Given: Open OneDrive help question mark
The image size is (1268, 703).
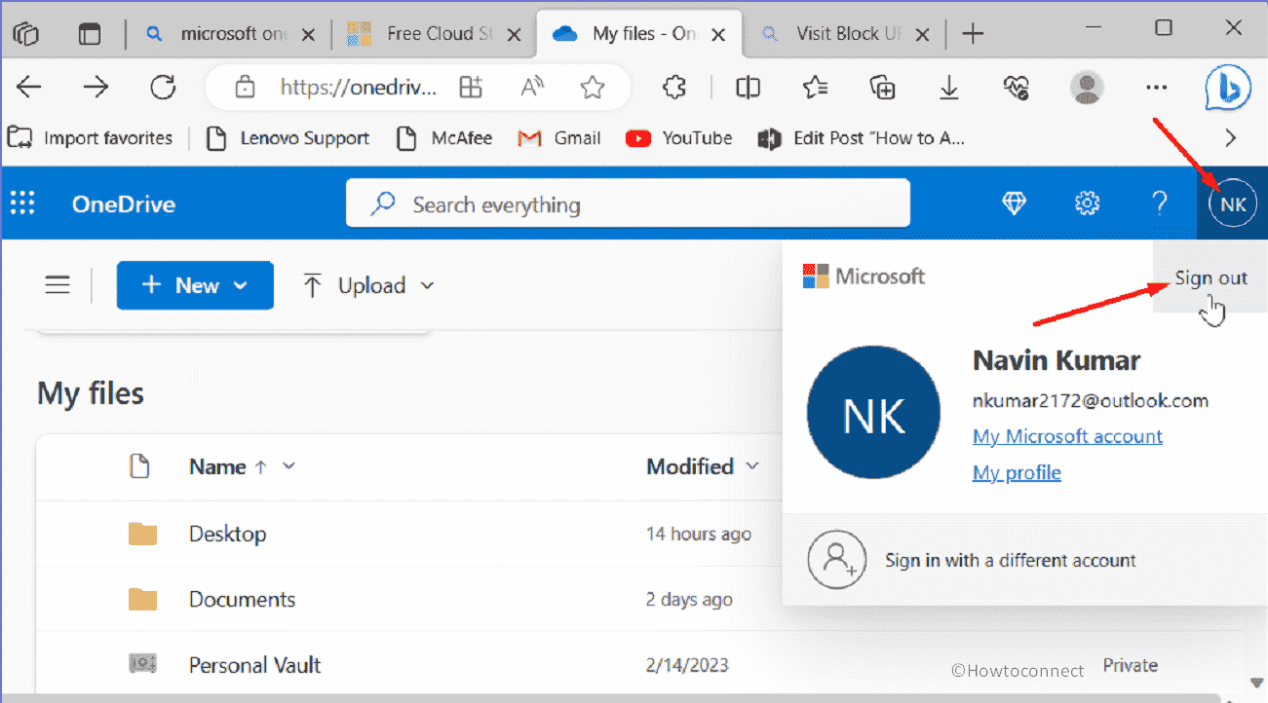Looking at the screenshot, I should pyautogui.click(x=1160, y=203).
